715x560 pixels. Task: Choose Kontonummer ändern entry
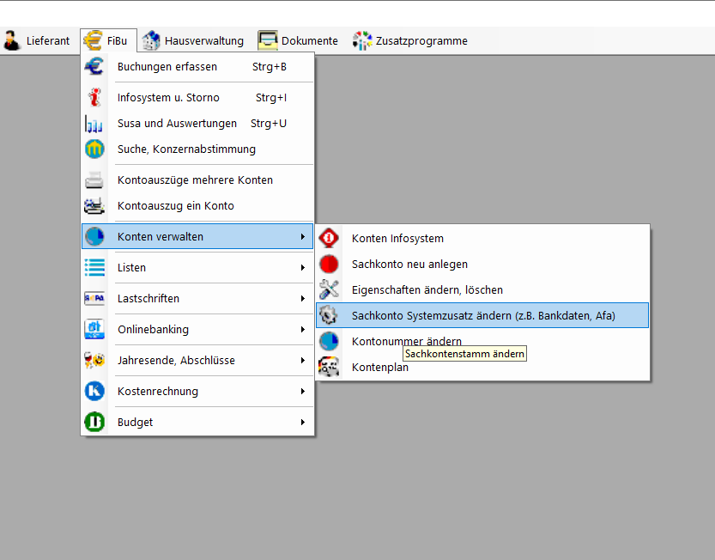coord(482,341)
